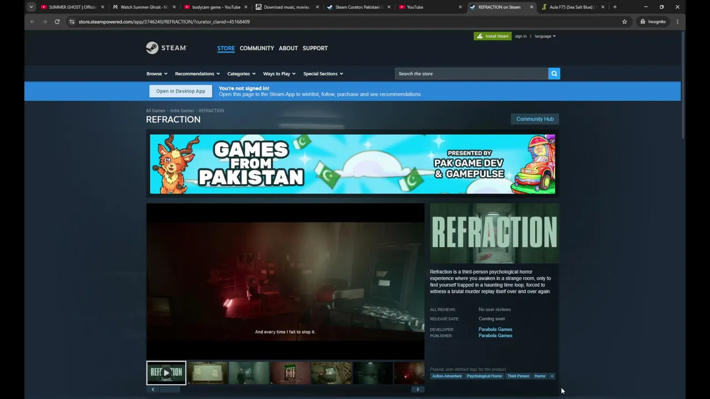Viewport: 710px width, 399px height.
Task: View site information icon beside the URL
Action: click(x=72, y=22)
